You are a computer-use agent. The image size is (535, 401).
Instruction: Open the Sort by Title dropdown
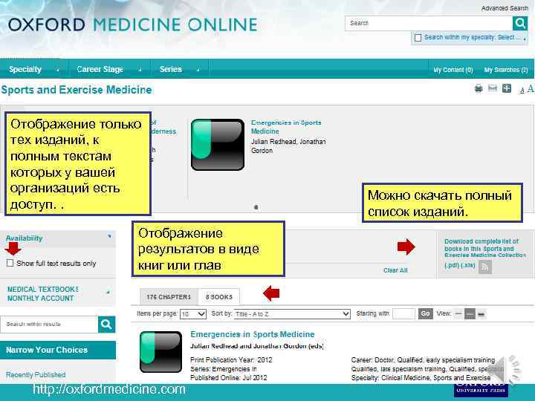pyautogui.click(x=292, y=314)
